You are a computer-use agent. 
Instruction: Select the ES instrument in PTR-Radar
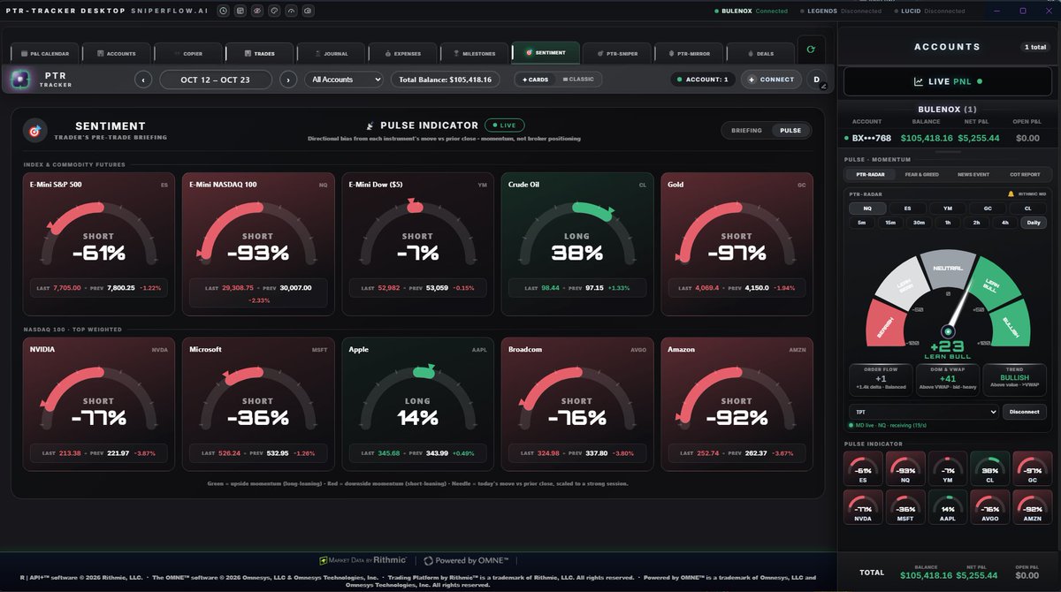[907, 209]
